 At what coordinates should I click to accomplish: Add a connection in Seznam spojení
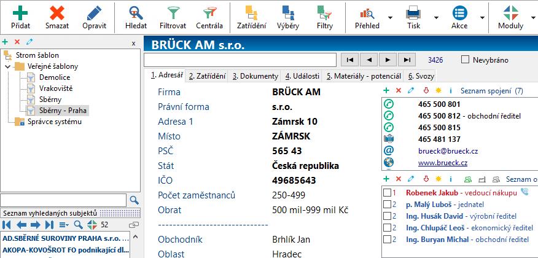click(386, 90)
